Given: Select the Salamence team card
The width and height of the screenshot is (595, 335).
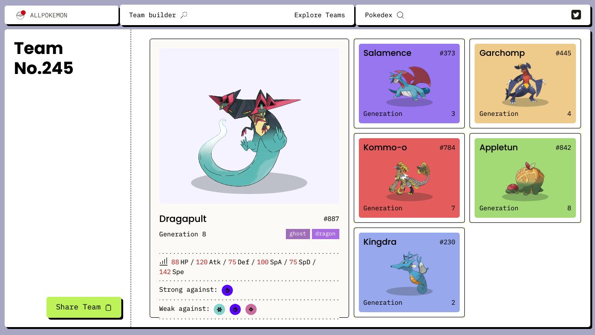Looking at the screenshot, I should click(x=409, y=83).
